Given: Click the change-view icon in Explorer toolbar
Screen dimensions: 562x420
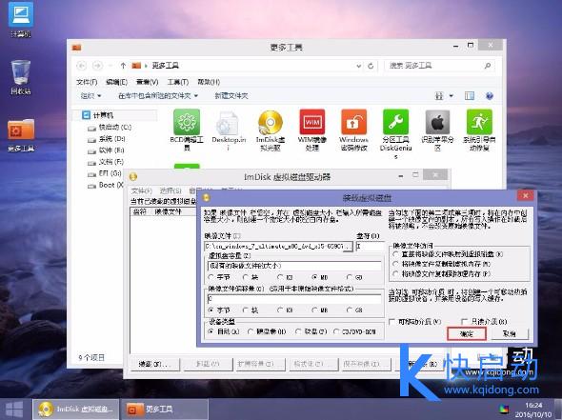Looking at the screenshot, I should pos(439,95).
